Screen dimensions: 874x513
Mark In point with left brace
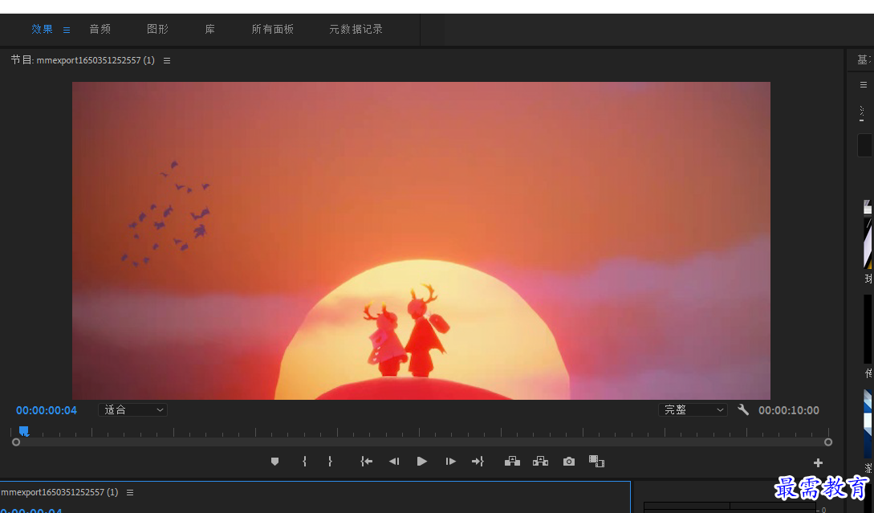(304, 461)
